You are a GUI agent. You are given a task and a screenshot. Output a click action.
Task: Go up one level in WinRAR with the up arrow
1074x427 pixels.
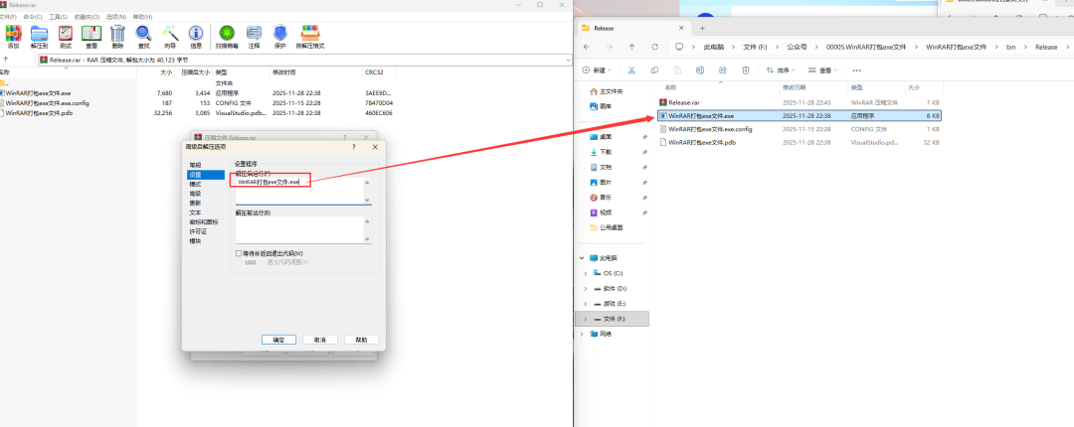point(6,60)
